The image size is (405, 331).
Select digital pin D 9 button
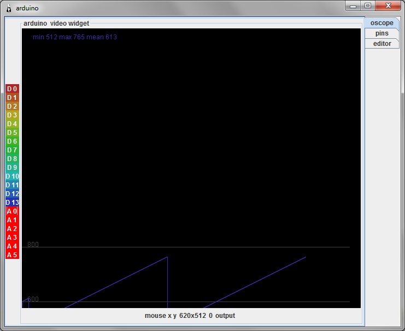tap(12, 168)
